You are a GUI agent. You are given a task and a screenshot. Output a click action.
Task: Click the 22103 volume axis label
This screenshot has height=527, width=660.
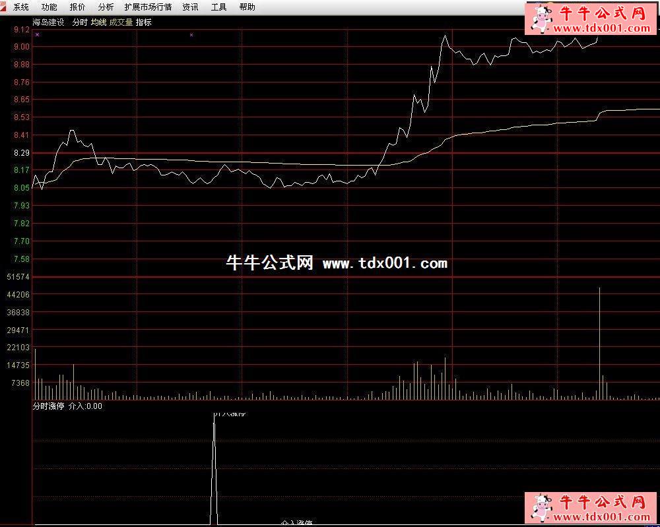pos(18,348)
